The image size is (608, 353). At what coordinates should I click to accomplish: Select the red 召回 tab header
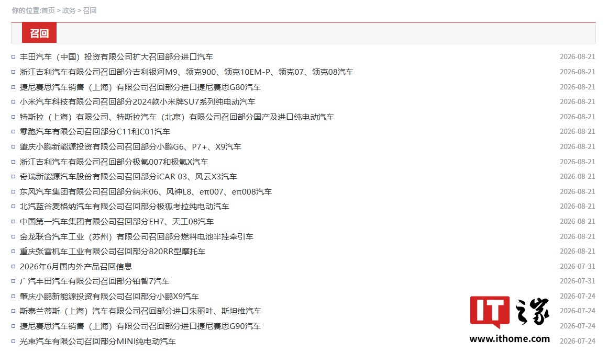(x=39, y=33)
